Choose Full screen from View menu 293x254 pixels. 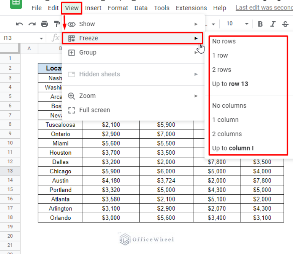pyautogui.click(x=94, y=110)
